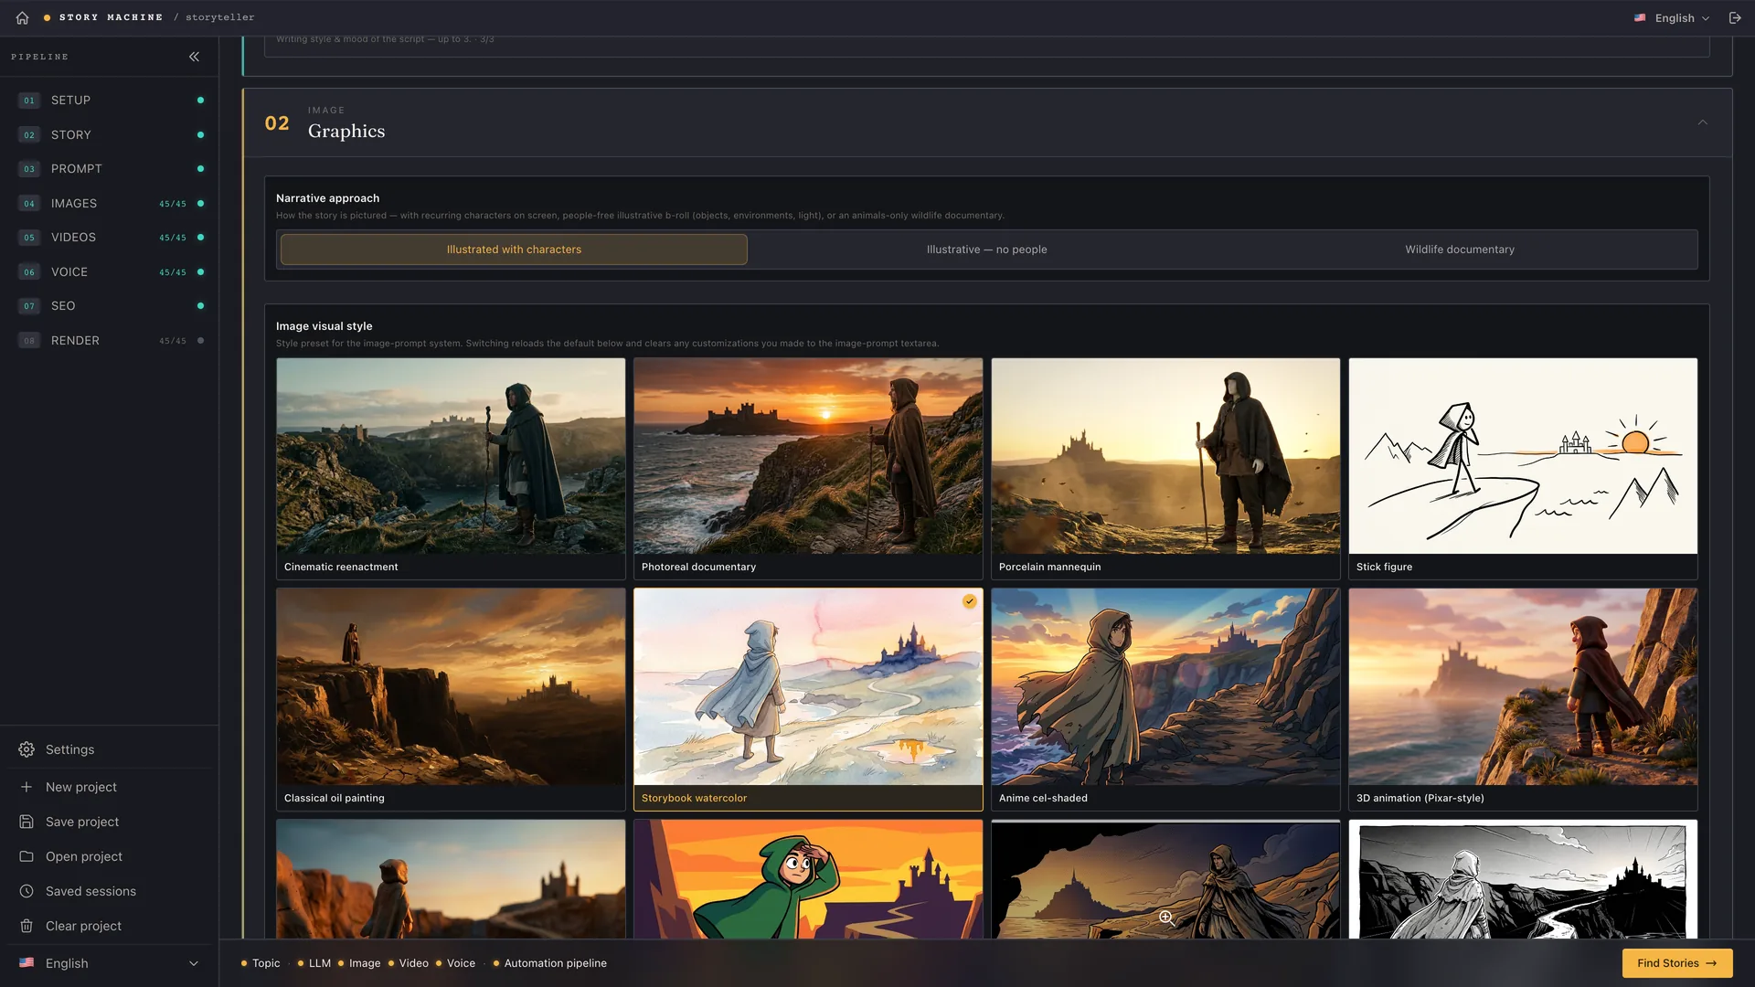Open the VOICE pipeline step
The width and height of the screenshot is (1755, 987).
(110, 272)
